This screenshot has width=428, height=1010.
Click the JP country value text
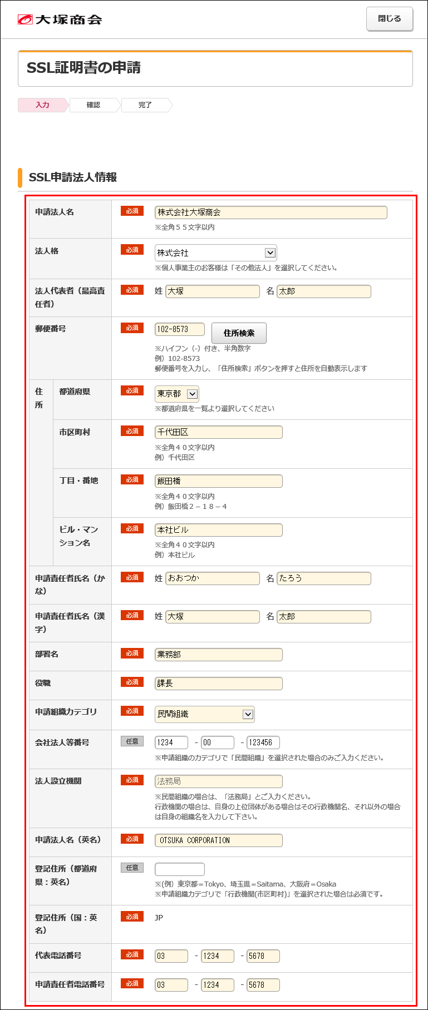tap(159, 918)
